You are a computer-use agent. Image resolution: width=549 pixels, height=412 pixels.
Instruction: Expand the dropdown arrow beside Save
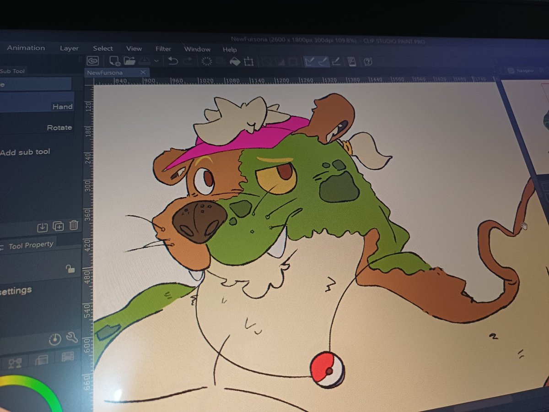(156, 61)
